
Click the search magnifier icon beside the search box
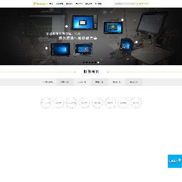[x=132, y=4]
